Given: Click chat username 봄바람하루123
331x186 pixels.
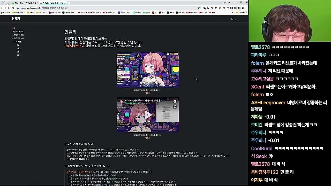Looking at the screenshot, I should [x=265, y=172].
